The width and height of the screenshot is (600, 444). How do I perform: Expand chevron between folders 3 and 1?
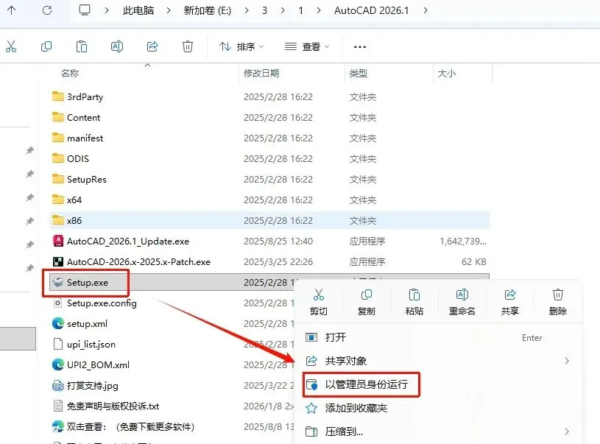pyautogui.click(x=283, y=10)
